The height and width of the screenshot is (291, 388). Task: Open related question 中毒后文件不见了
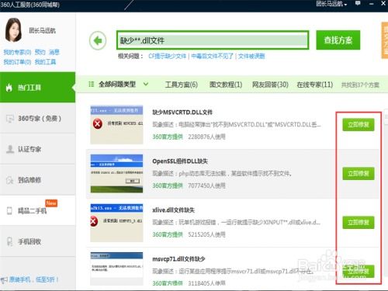pyautogui.click(x=212, y=56)
